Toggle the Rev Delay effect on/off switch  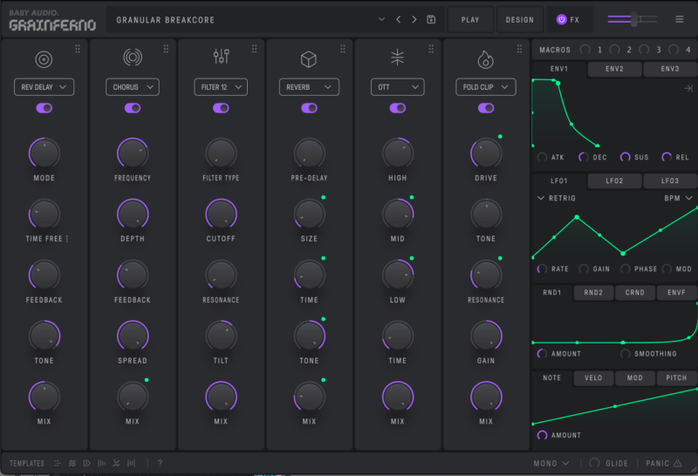(x=44, y=108)
